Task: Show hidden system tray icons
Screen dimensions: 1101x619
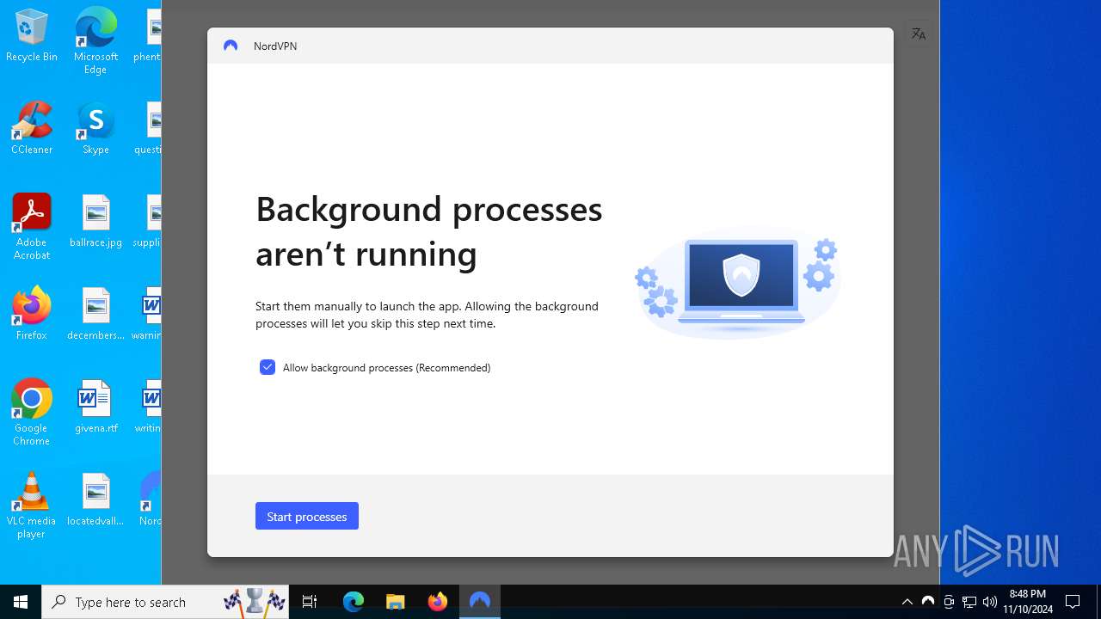Action: coord(907,602)
